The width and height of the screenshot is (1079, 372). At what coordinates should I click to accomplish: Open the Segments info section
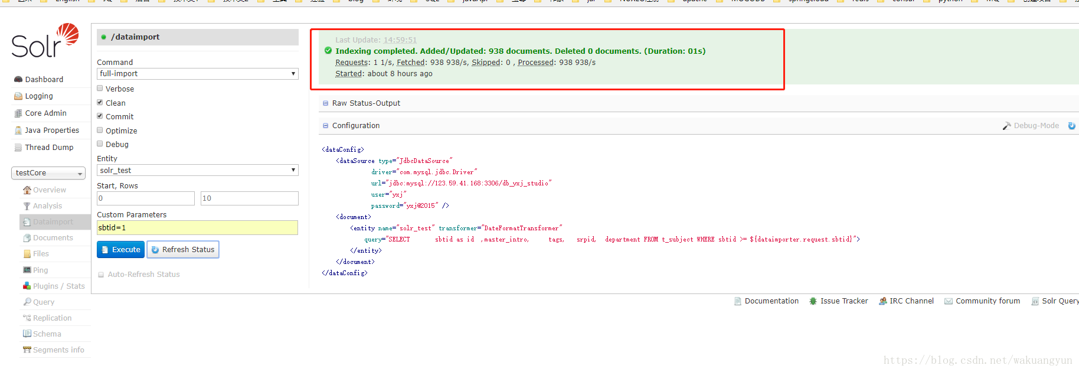(58, 350)
